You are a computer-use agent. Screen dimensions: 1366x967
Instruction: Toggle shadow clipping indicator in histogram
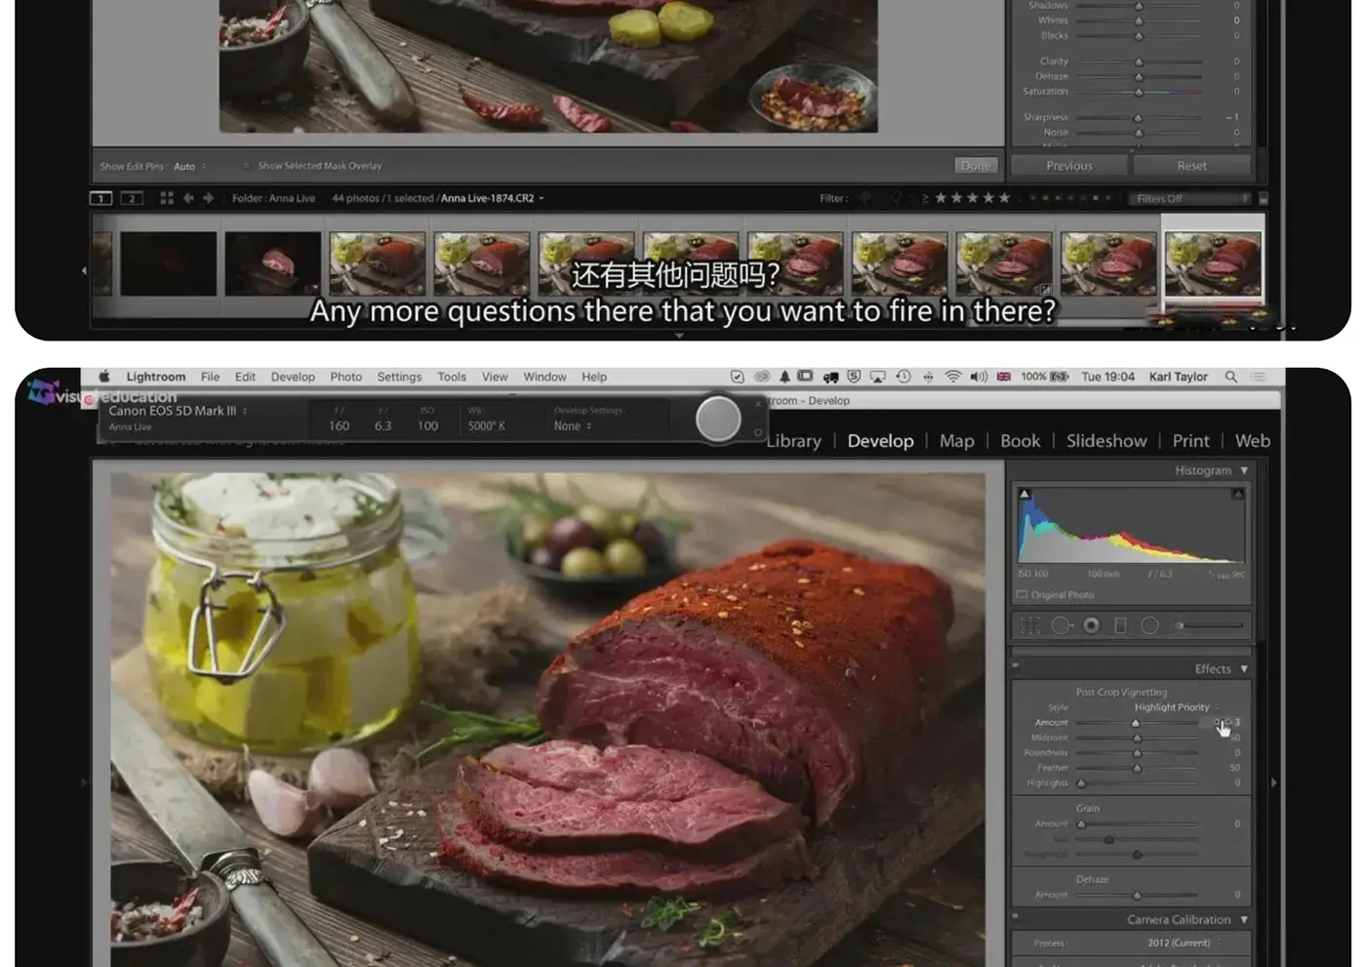[1024, 494]
